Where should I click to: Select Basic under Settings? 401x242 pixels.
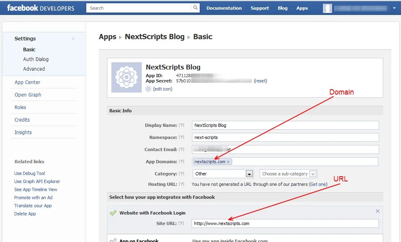(29, 49)
